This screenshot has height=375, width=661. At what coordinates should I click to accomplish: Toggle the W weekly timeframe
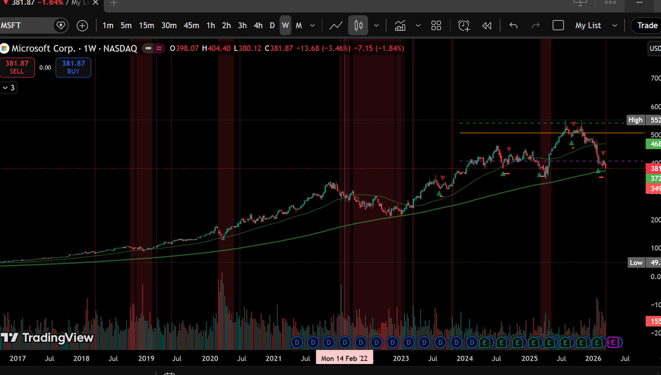pyautogui.click(x=285, y=25)
